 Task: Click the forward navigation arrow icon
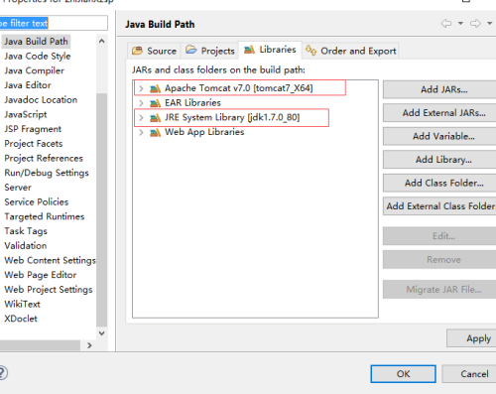pyautogui.click(x=475, y=24)
